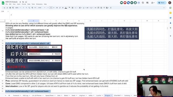Open the Edit menu
The height and width of the screenshot is (97, 173).
(x=10, y=4)
